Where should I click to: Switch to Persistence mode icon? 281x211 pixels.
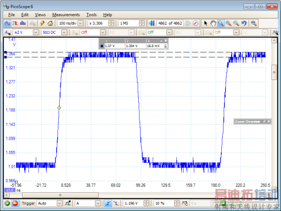click(x=15, y=23)
